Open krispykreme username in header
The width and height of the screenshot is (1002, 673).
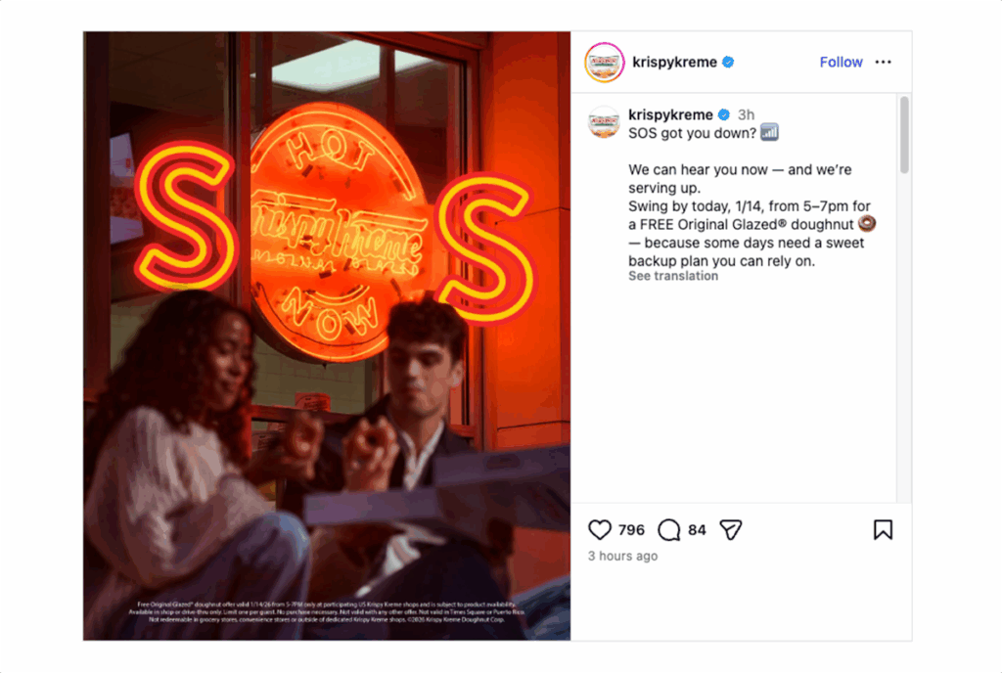674,62
